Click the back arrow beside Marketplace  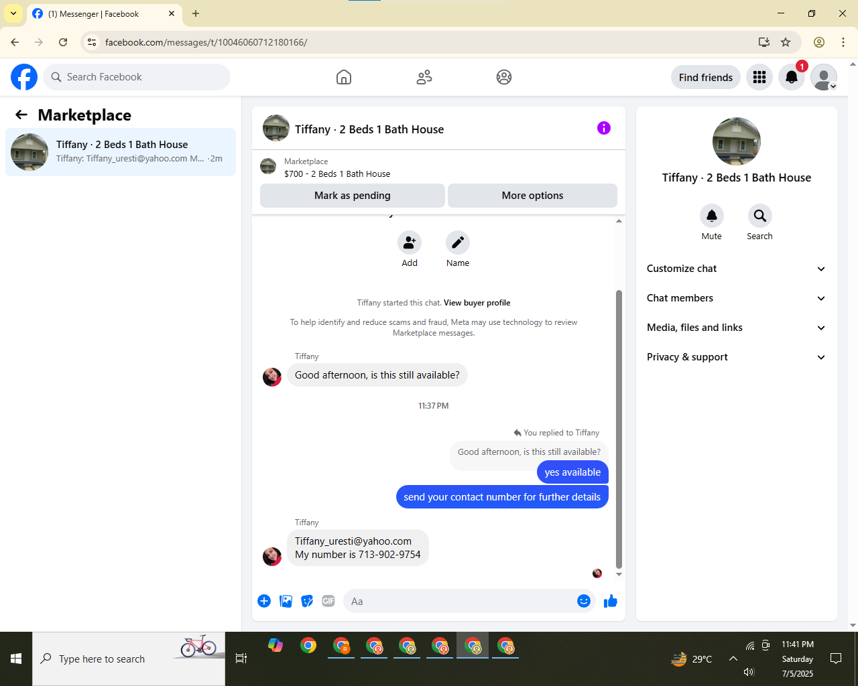click(x=21, y=115)
